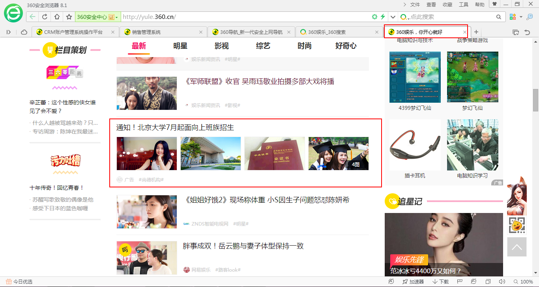Expand the address bar history dropdown
539x287 pixels.
click(393, 17)
